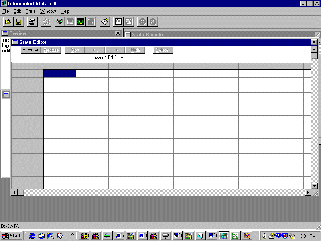Click the Delete... button in the editor
The width and height of the screenshot is (321, 241).
(x=163, y=50)
